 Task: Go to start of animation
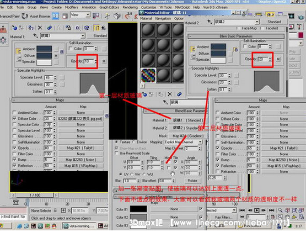242,210
